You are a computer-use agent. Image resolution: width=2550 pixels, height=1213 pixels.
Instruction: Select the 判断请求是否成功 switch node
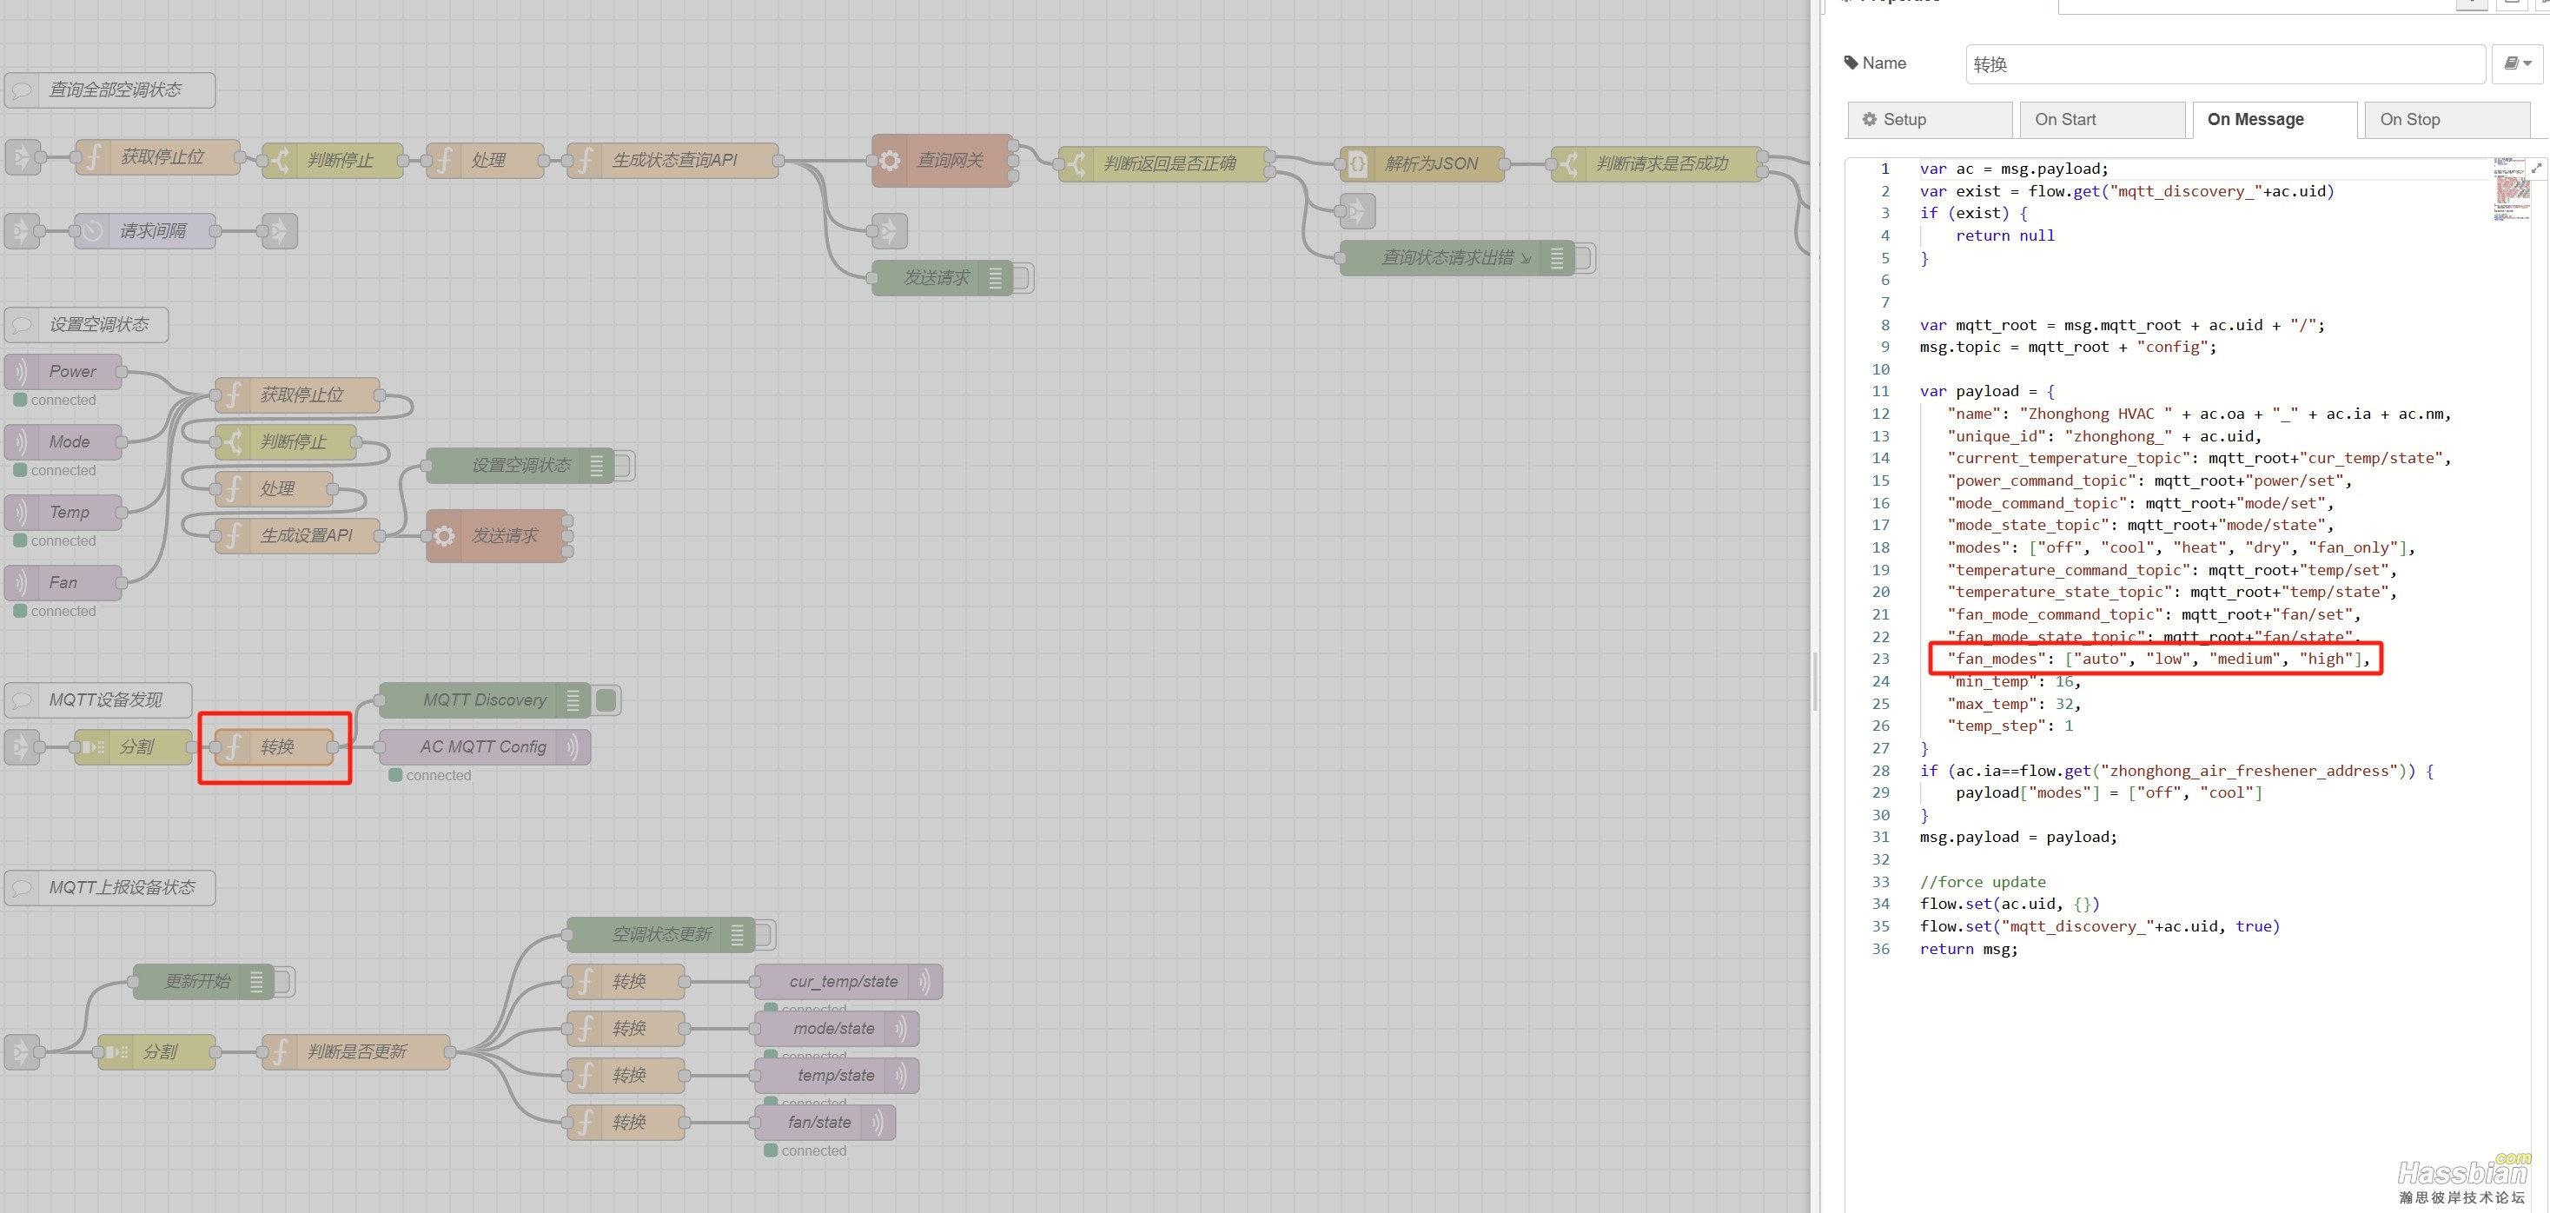[x=1657, y=163]
